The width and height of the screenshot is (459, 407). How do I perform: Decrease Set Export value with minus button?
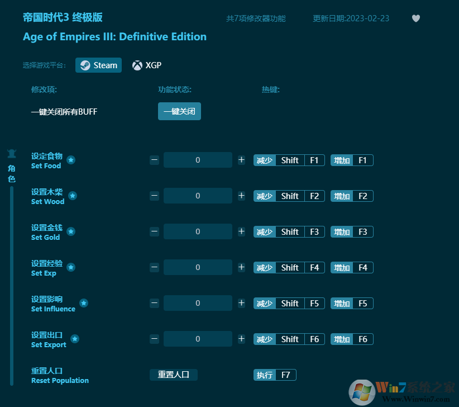click(x=154, y=339)
